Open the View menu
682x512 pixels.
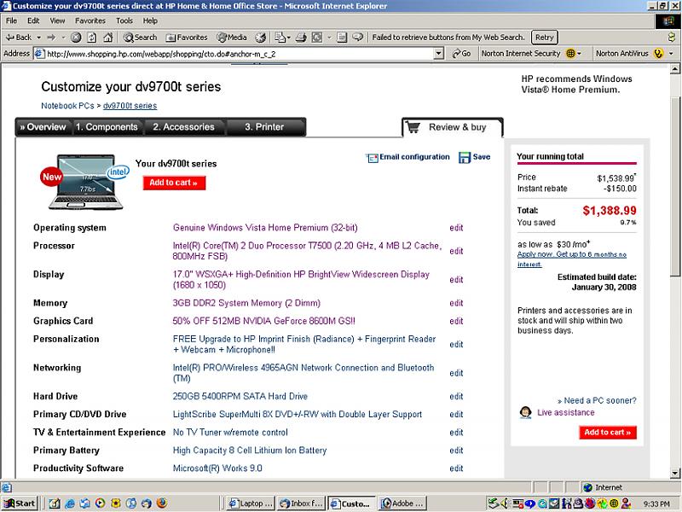[57, 20]
